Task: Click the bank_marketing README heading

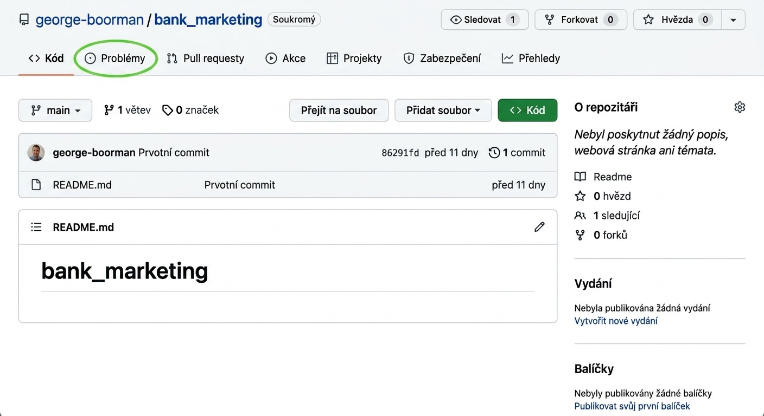Action: [x=125, y=271]
